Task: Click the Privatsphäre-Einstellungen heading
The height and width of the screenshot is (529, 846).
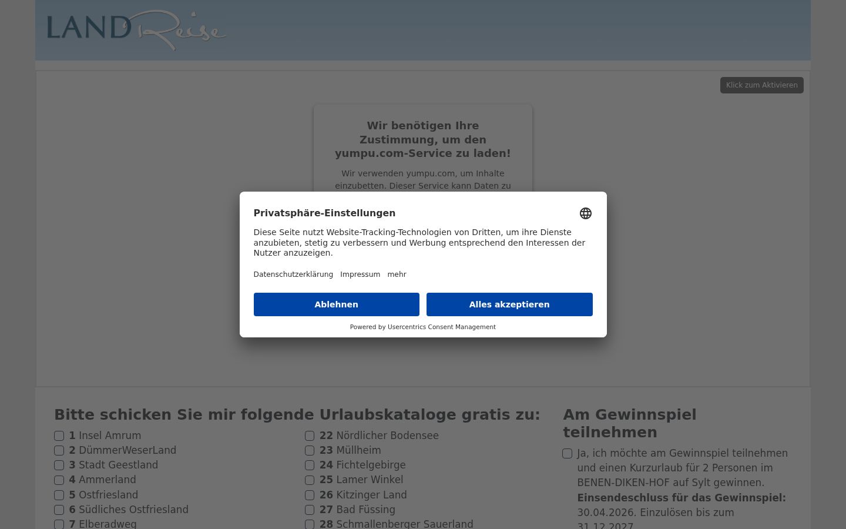Action: coord(324,213)
